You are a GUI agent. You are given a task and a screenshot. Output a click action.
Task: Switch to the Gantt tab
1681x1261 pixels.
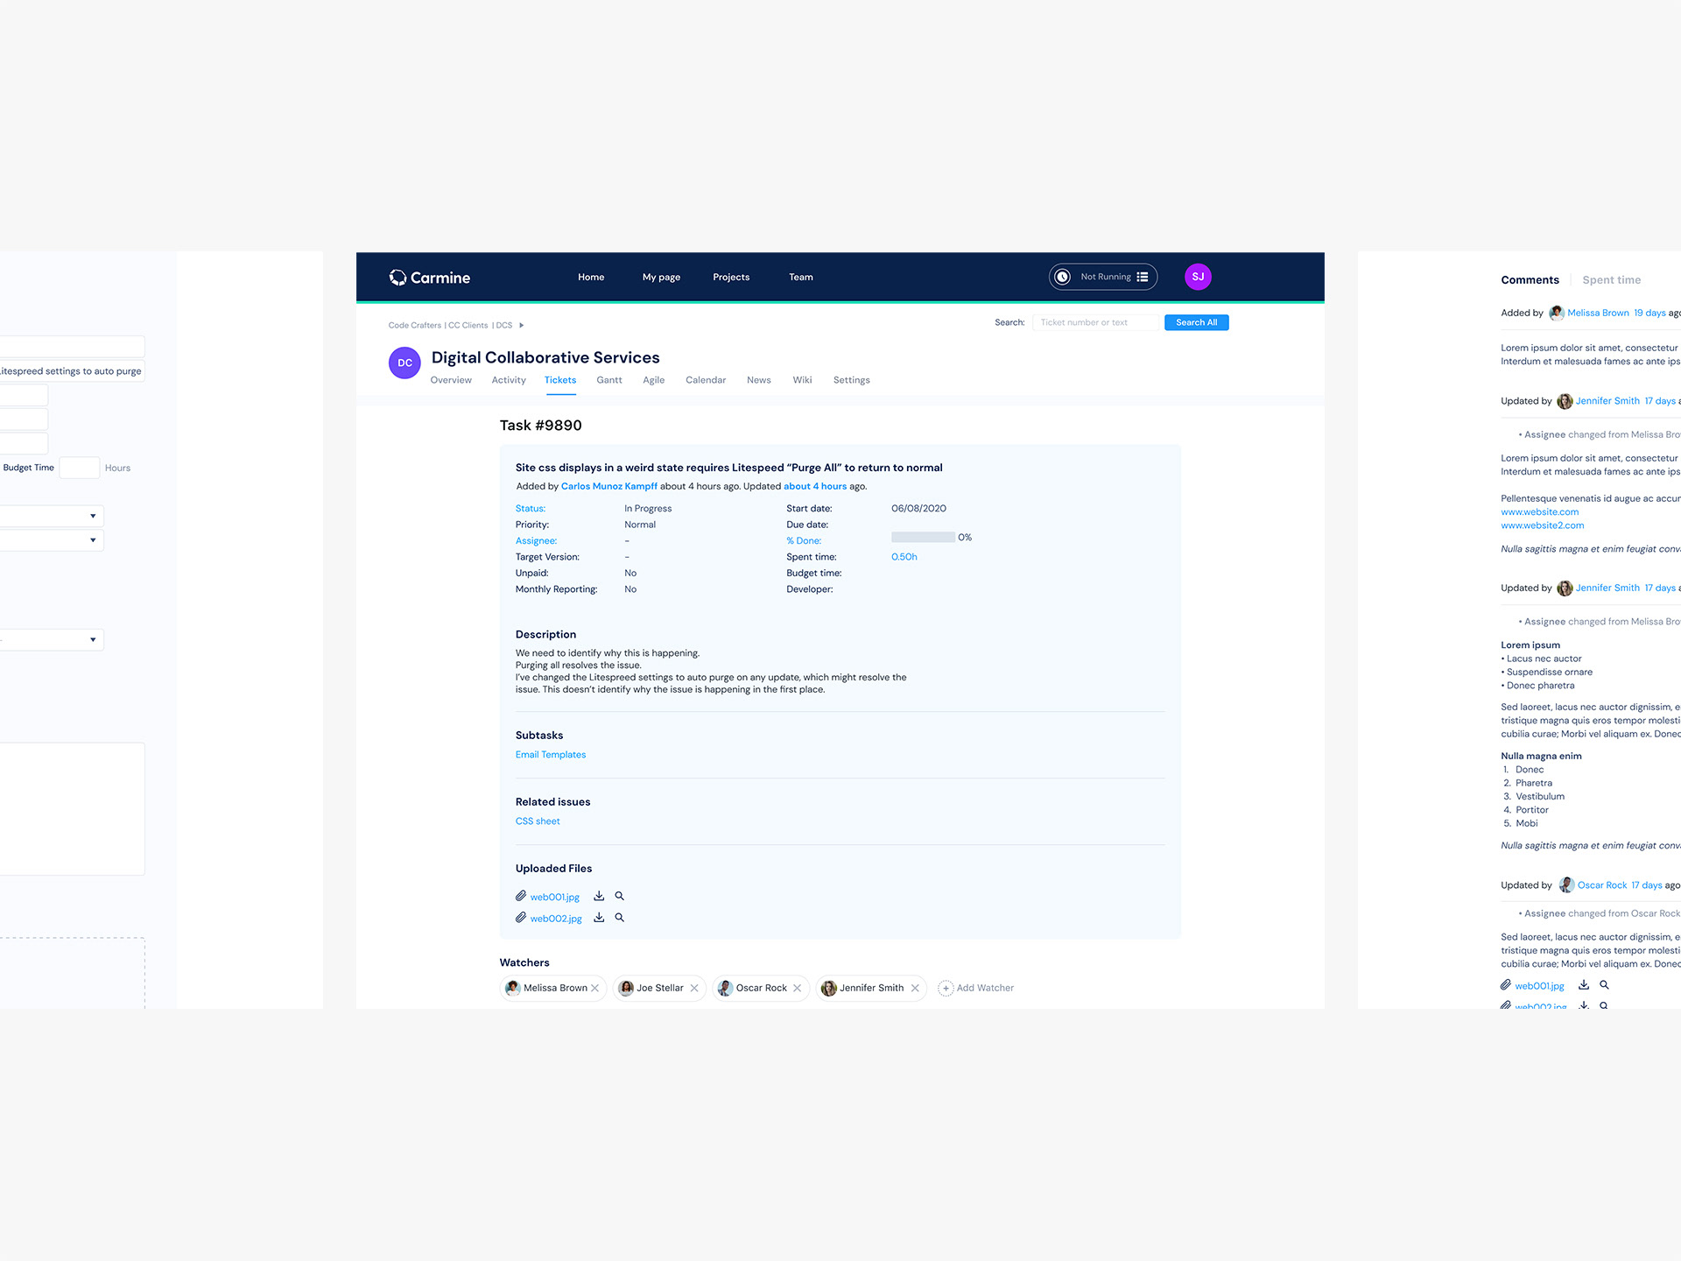point(609,380)
